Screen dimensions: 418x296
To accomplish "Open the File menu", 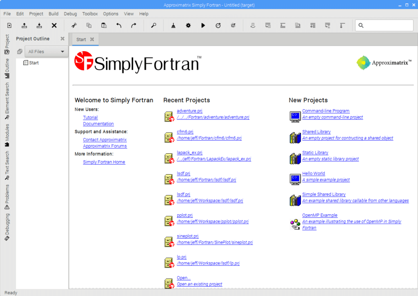I will click(x=7, y=13).
